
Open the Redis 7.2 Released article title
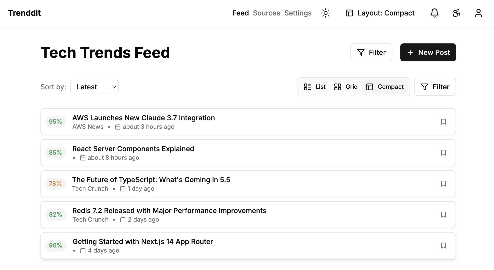pos(169,211)
